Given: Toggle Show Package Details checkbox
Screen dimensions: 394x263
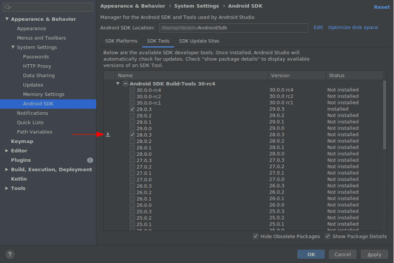Looking at the screenshot, I should 328,236.
